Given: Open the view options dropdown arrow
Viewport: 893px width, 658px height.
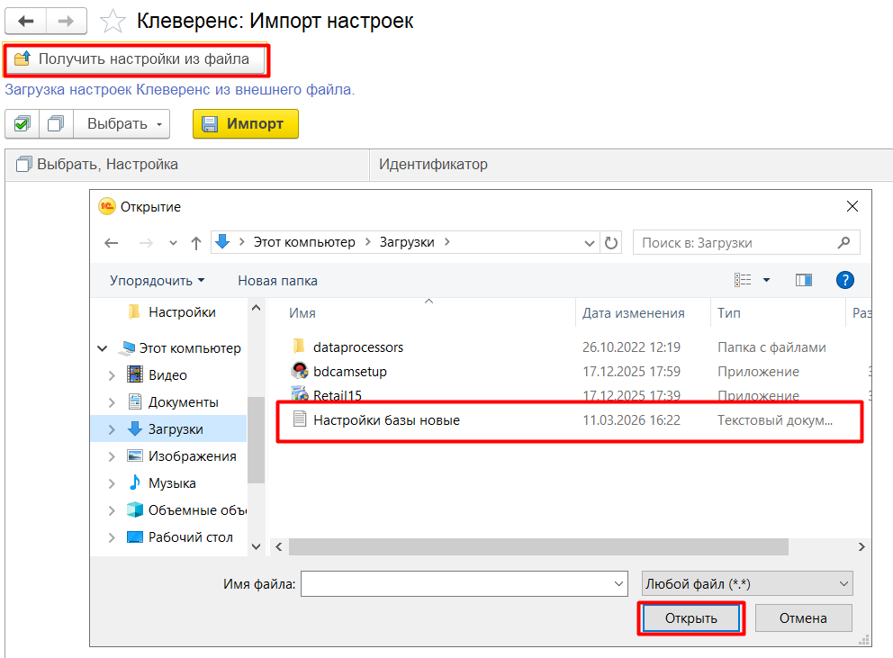Looking at the screenshot, I should pos(767,280).
